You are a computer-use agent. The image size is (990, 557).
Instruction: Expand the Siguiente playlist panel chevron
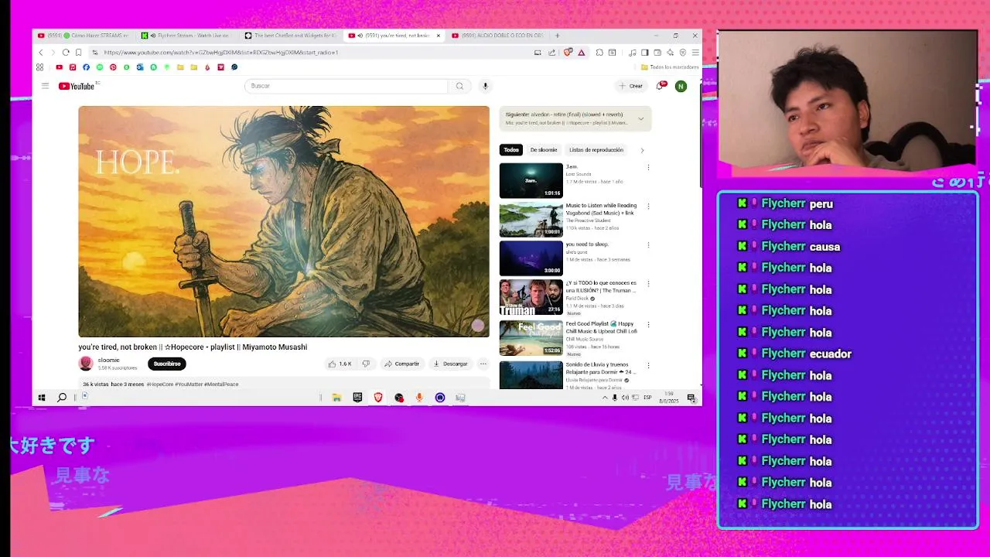pos(640,118)
